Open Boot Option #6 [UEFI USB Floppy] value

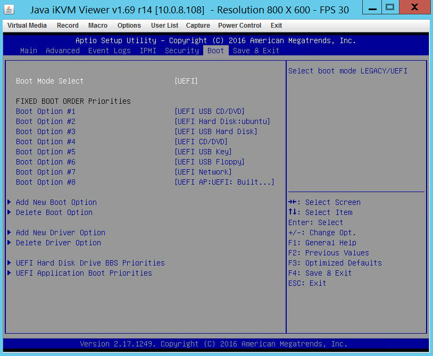point(210,162)
